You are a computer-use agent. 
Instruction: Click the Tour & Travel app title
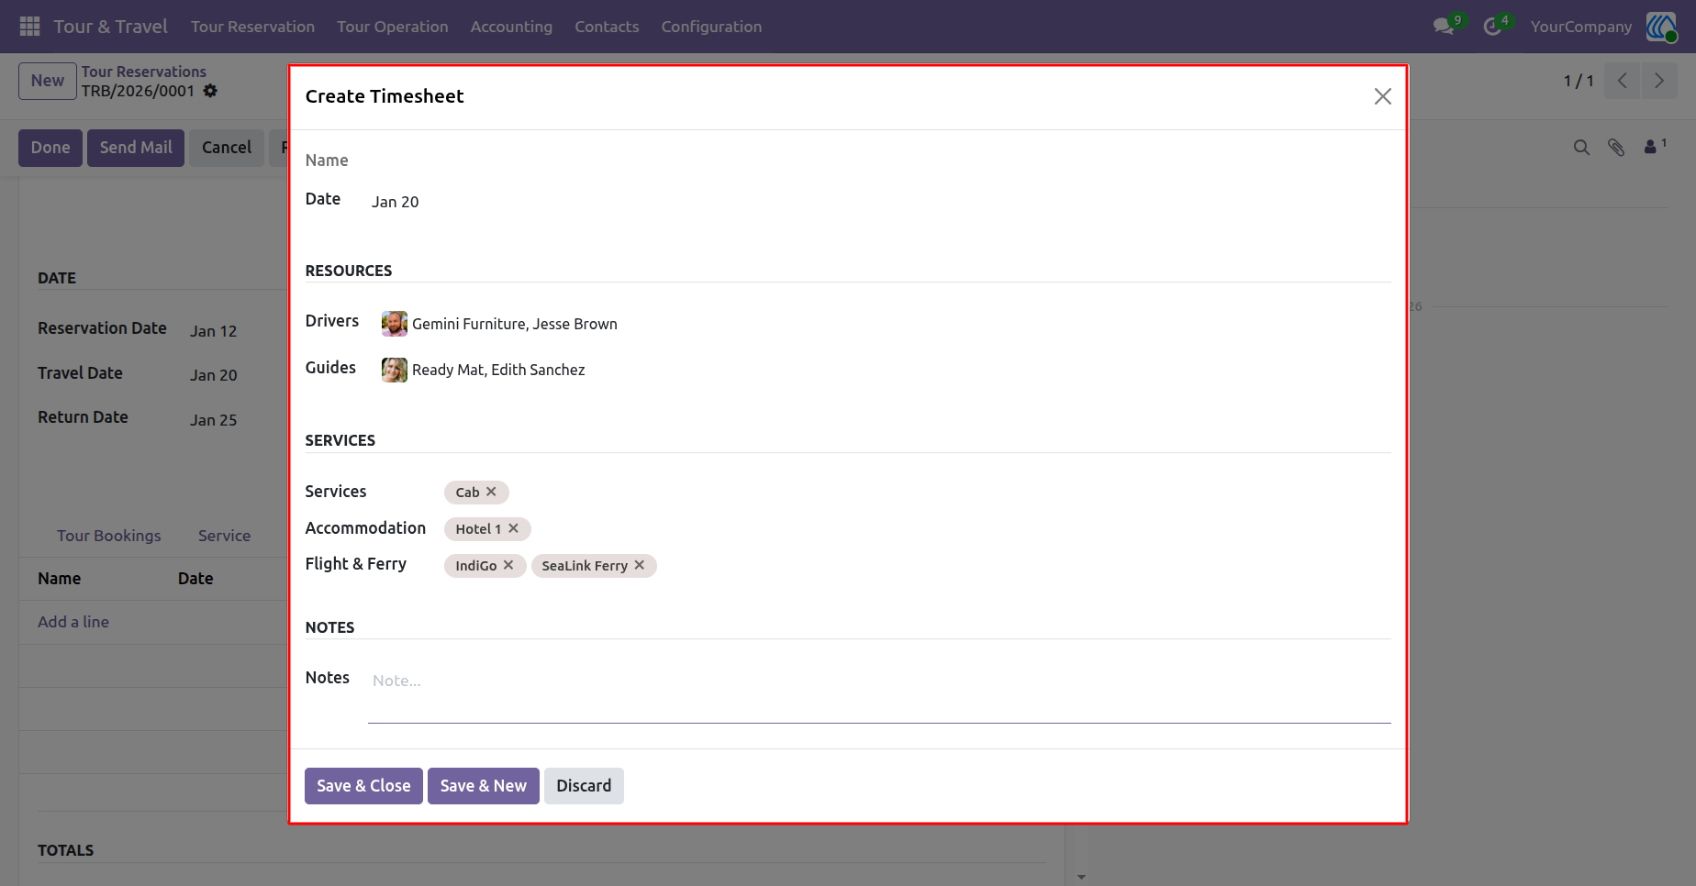[111, 27]
